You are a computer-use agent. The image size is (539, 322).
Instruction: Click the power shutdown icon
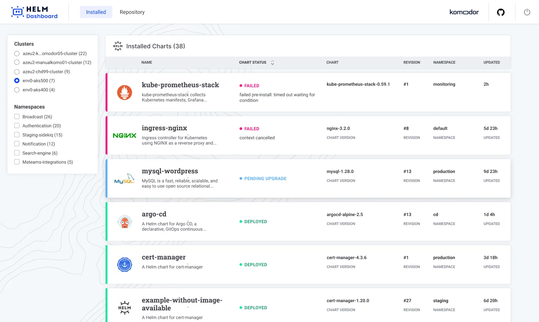pos(527,12)
